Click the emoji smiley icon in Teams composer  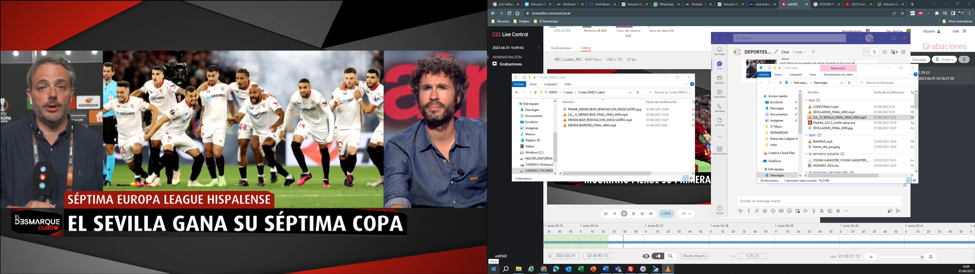click(773, 211)
